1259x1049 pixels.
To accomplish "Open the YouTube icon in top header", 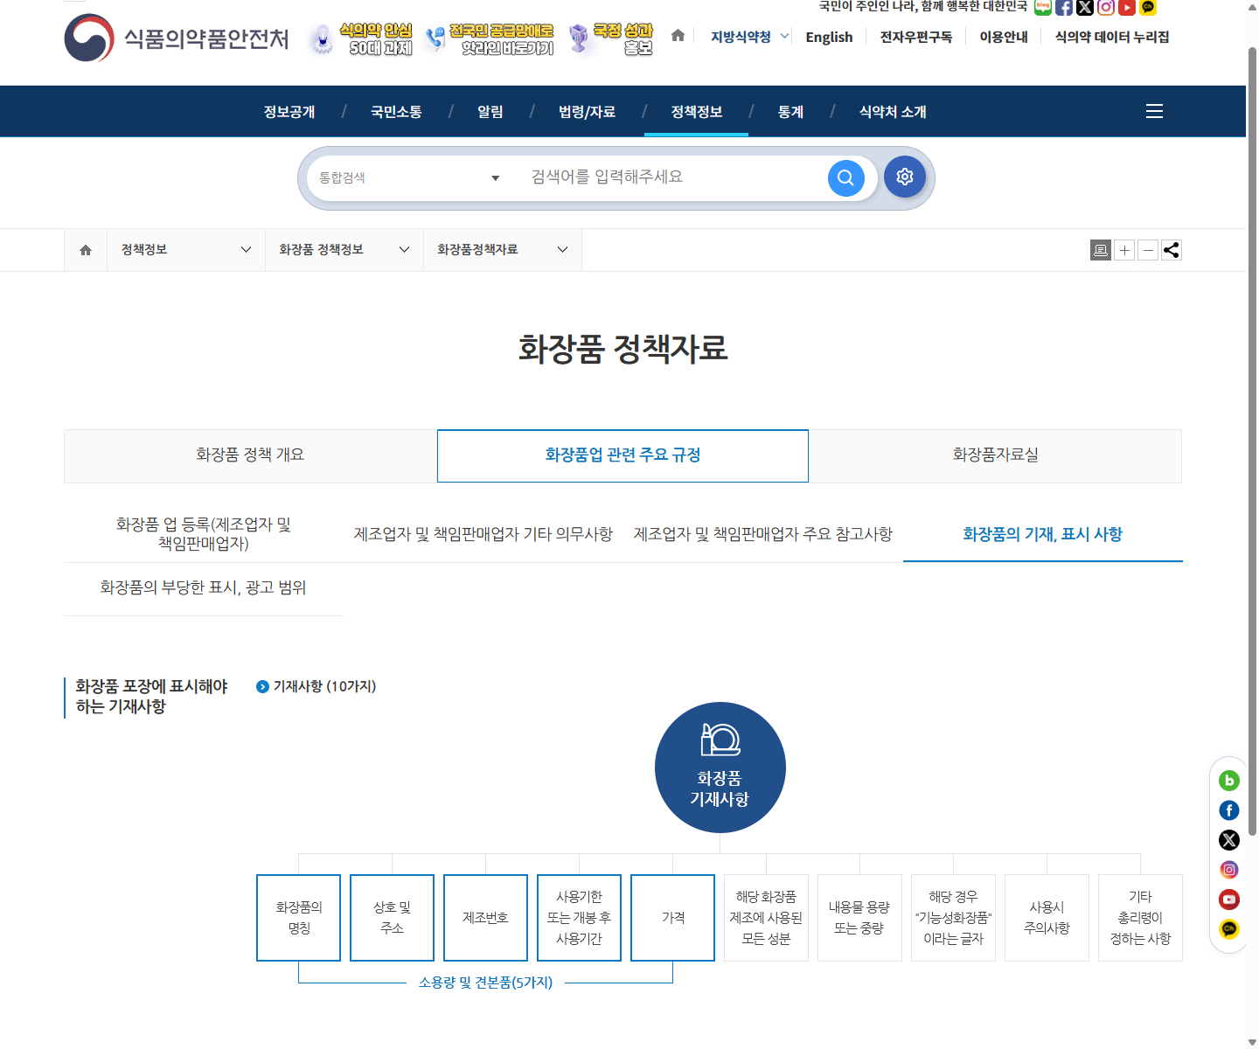I will click(1127, 8).
